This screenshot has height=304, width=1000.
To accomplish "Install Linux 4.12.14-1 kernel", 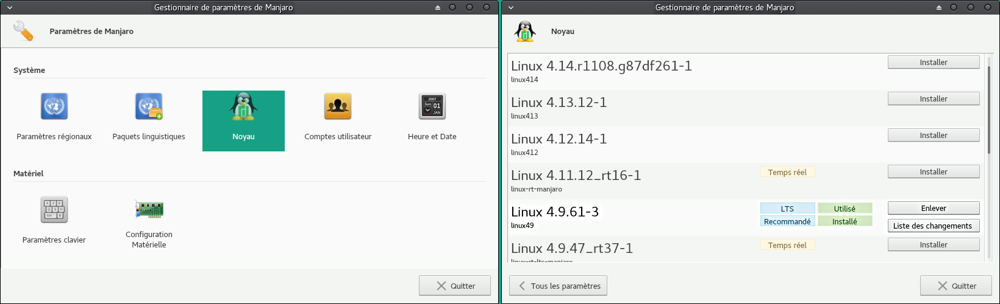I will (x=934, y=135).
